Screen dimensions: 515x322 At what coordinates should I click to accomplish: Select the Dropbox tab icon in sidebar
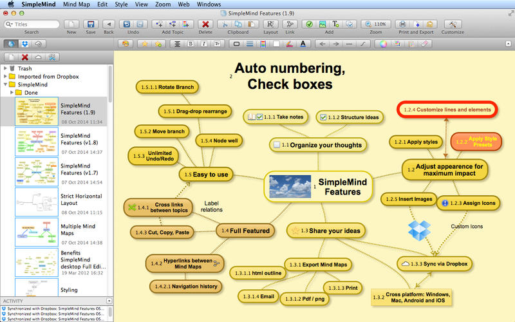pyautogui.click(x=24, y=44)
